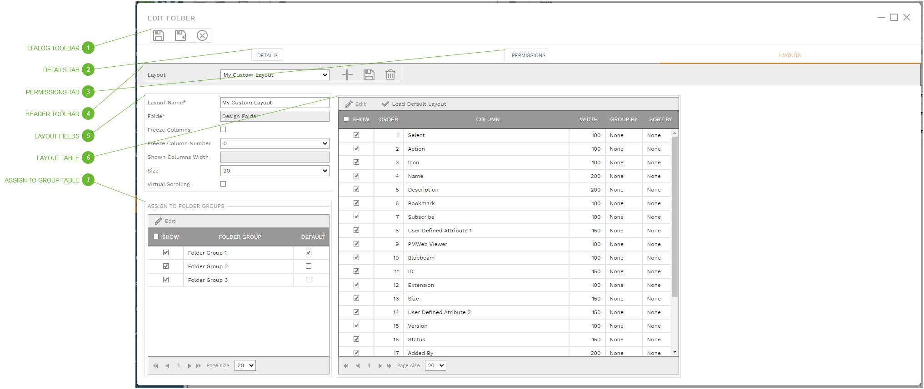924x389 pixels.
Task: Click the layout table vertical scrollbar thumb
Action: coord(674,217)
